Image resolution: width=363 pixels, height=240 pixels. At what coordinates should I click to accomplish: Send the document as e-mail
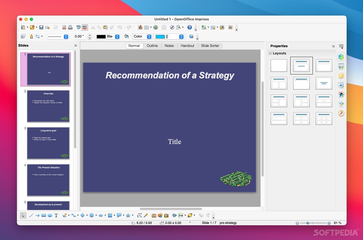coord(47,27)
